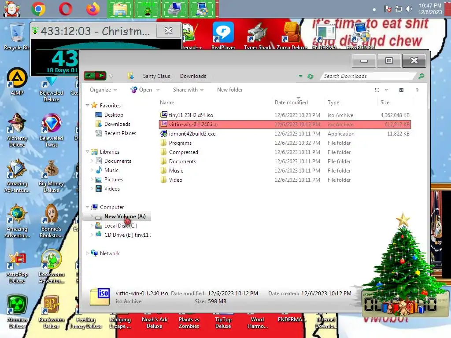Viewport: 451px width, 338px height.
Task: Sort by the Name column header
Action: point(214,102)
